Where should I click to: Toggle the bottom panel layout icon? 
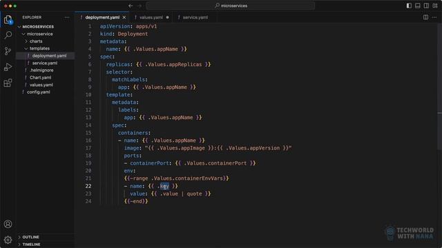click(418, 6)
